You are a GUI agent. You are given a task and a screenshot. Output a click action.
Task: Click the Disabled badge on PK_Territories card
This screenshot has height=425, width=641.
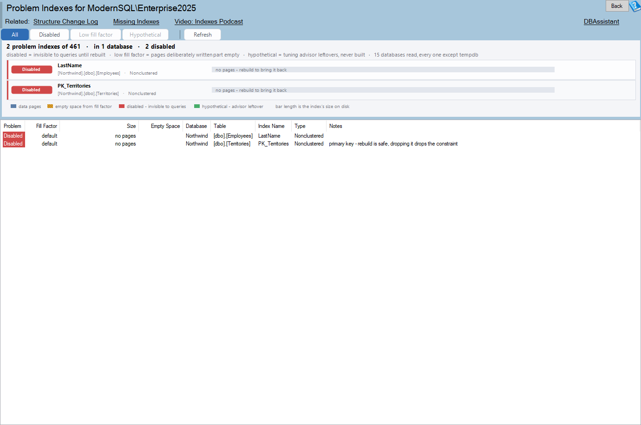point(32,90)
